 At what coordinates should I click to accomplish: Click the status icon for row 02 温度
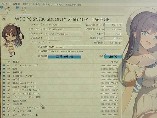(4, 69)
